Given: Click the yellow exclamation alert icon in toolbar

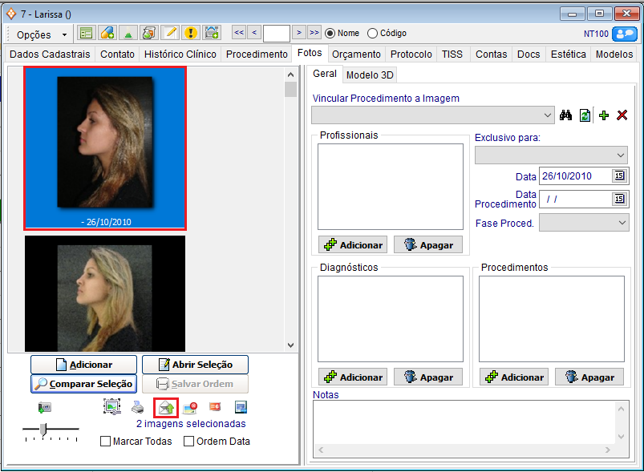Looking at the screenshot, I should (x=190, y=33).
